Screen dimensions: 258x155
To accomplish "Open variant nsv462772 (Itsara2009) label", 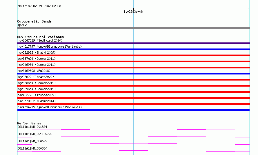I will point(37,95).
